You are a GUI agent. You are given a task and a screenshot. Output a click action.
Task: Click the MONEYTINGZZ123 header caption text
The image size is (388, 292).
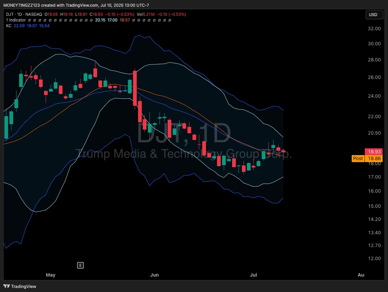pos(76,5)
